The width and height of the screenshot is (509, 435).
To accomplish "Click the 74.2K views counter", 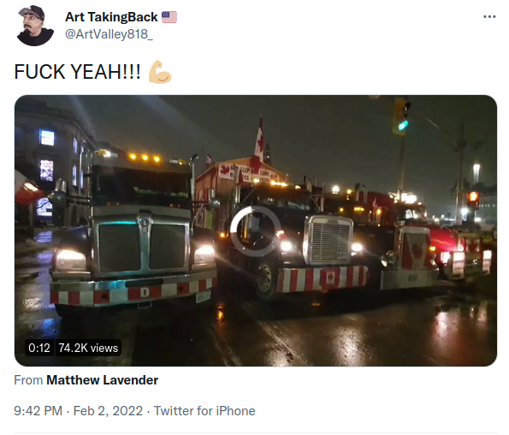I will click(88, 348).
